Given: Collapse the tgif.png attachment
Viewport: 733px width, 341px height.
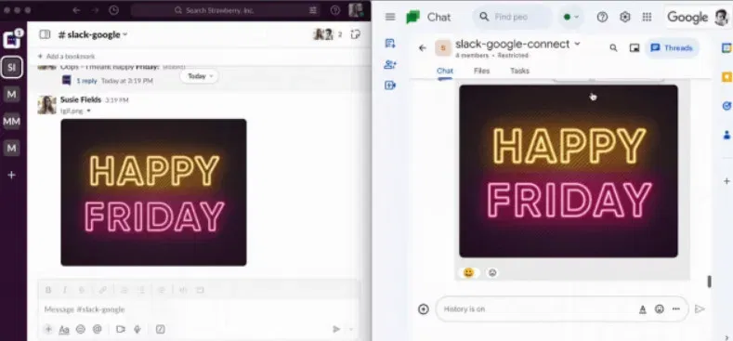Looking at the screenshot, I should point(89,111).
